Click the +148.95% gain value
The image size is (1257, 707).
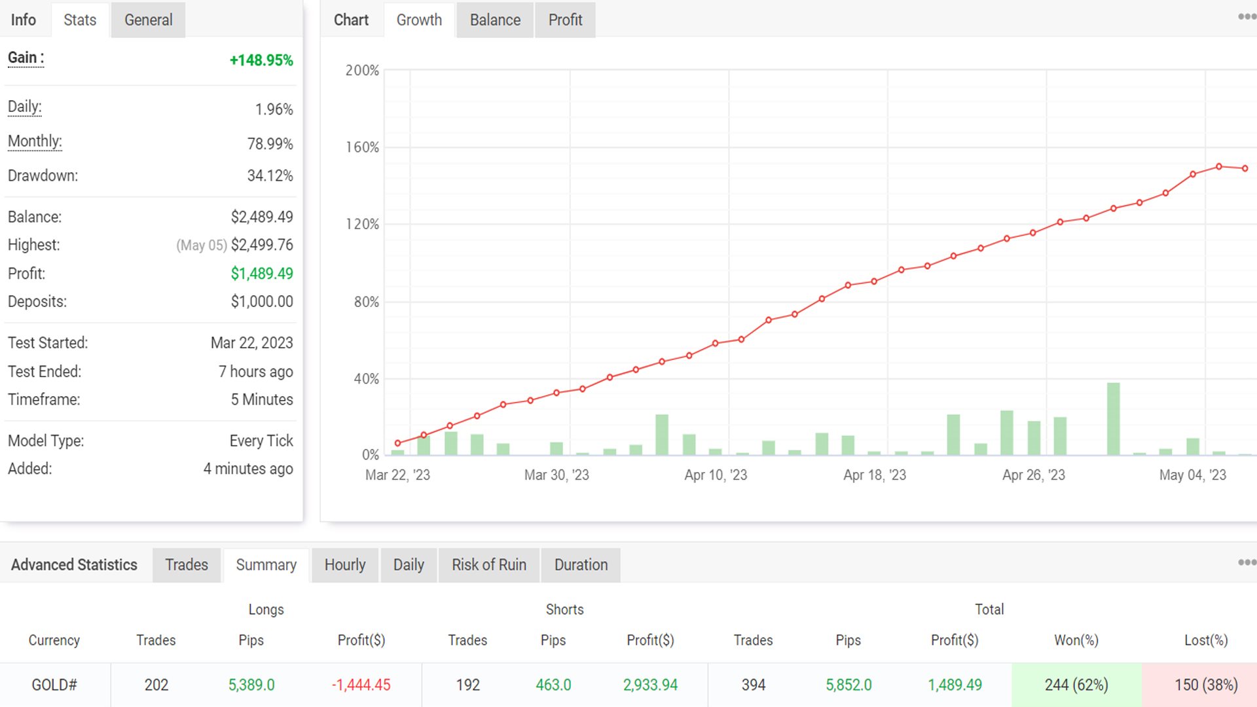click(261, 60)
